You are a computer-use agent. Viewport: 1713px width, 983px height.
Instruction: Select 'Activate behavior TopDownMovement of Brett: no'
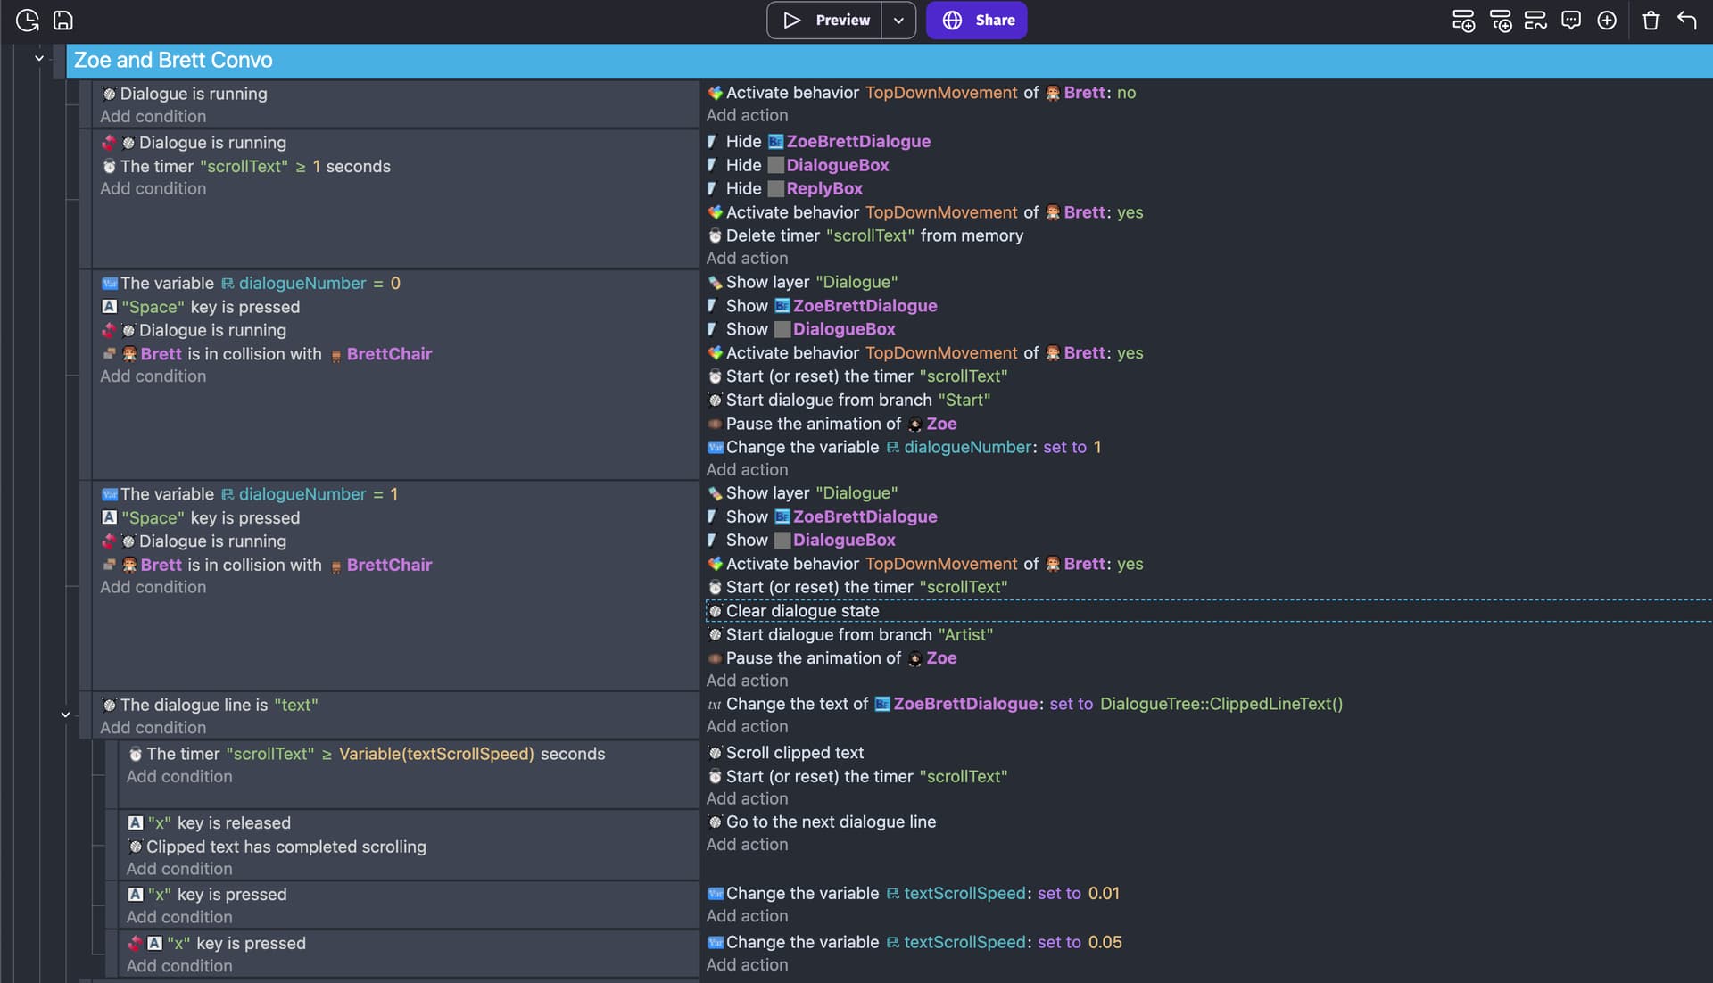[921, 93]
